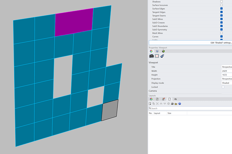This screenshot has height=154, width=232.
Task: Disable the SubD Creases checkbox
Action: click(221, 22)
